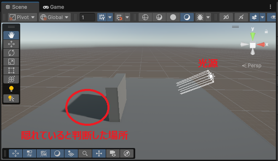Select the combined Transform tool
The image size is (278, 161).
coord(11,79)
